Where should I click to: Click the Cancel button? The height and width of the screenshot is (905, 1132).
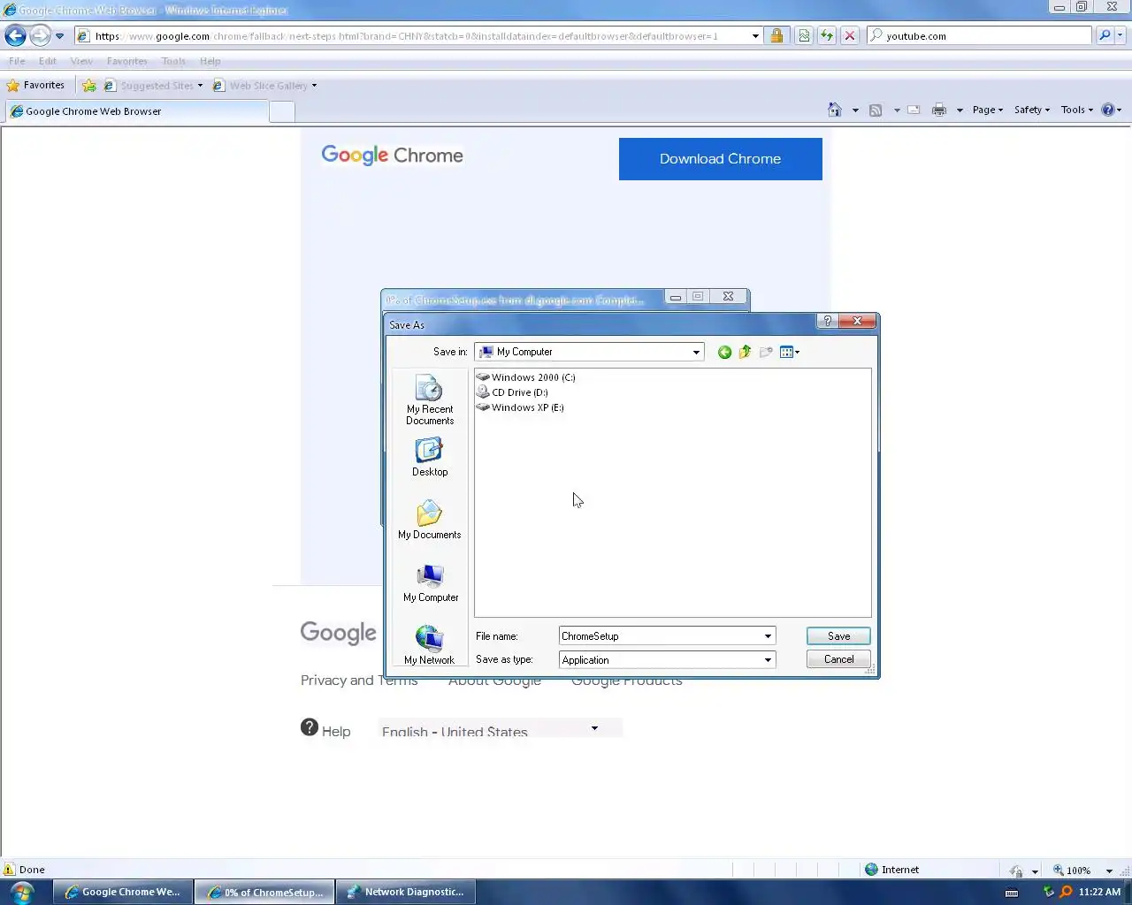point(838,659)
